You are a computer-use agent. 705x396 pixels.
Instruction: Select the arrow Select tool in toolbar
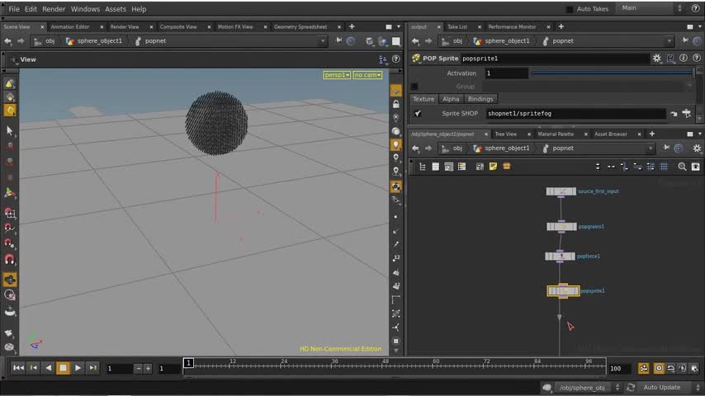[x=9, y=131]
